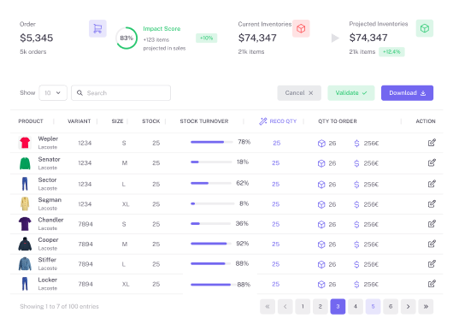Click the red Current Inventories box icon

pos(301,28)
